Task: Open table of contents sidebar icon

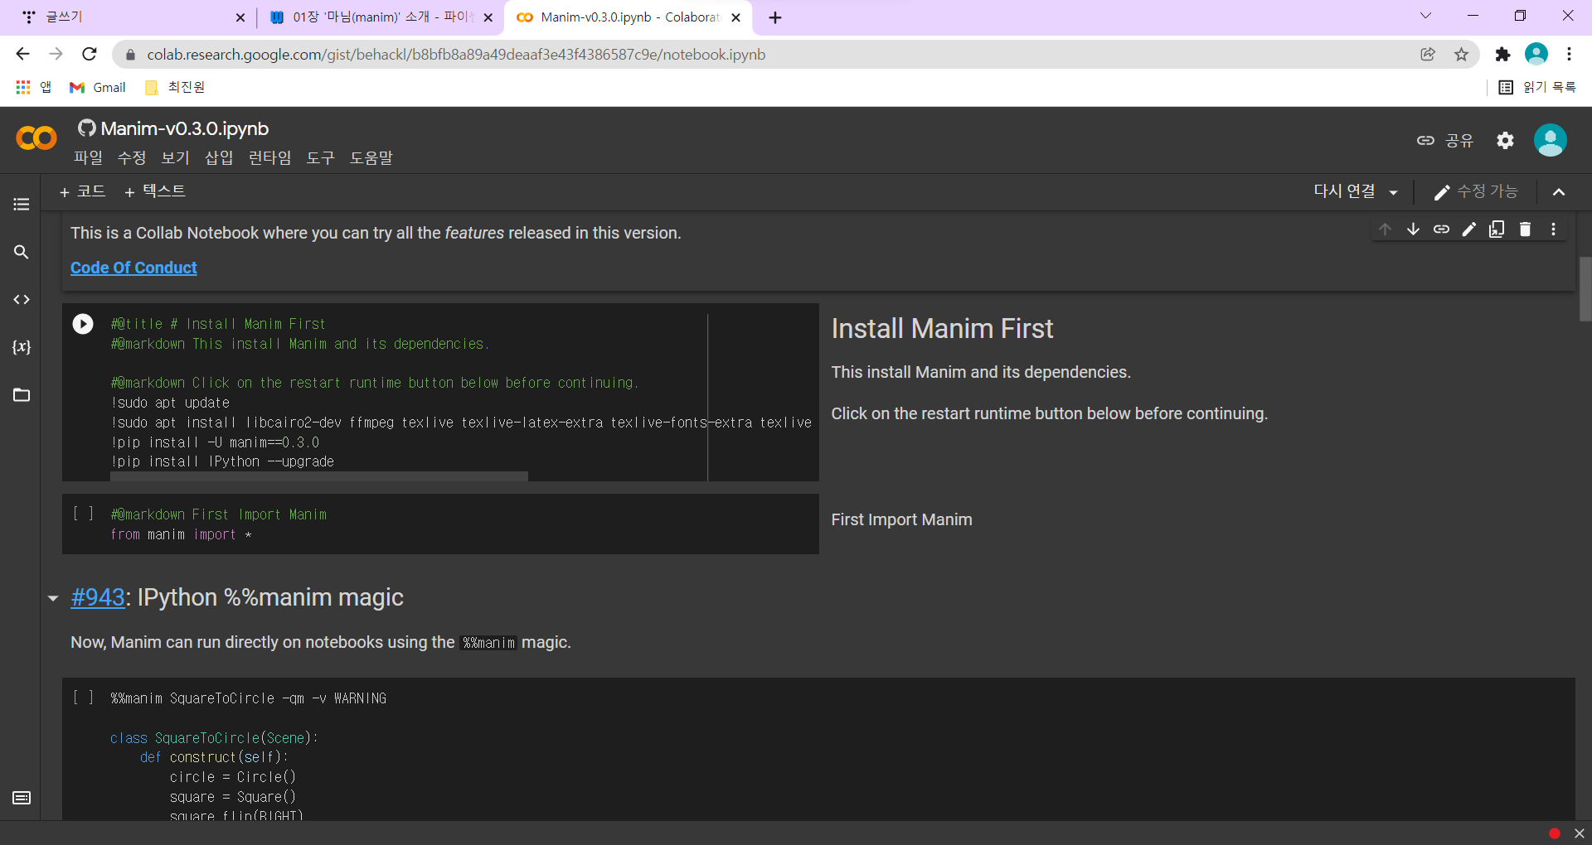Action: pos(22,204)
